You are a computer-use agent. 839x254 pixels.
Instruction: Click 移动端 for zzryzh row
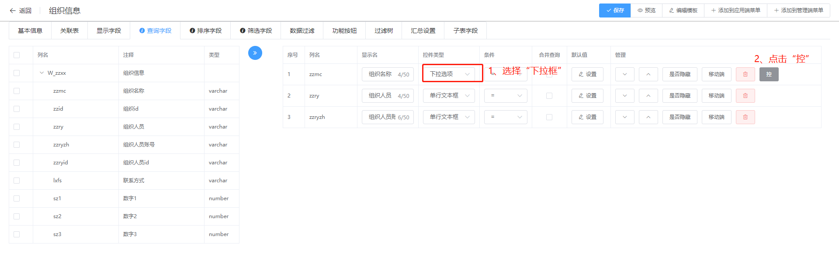click(x=717, y=117)
